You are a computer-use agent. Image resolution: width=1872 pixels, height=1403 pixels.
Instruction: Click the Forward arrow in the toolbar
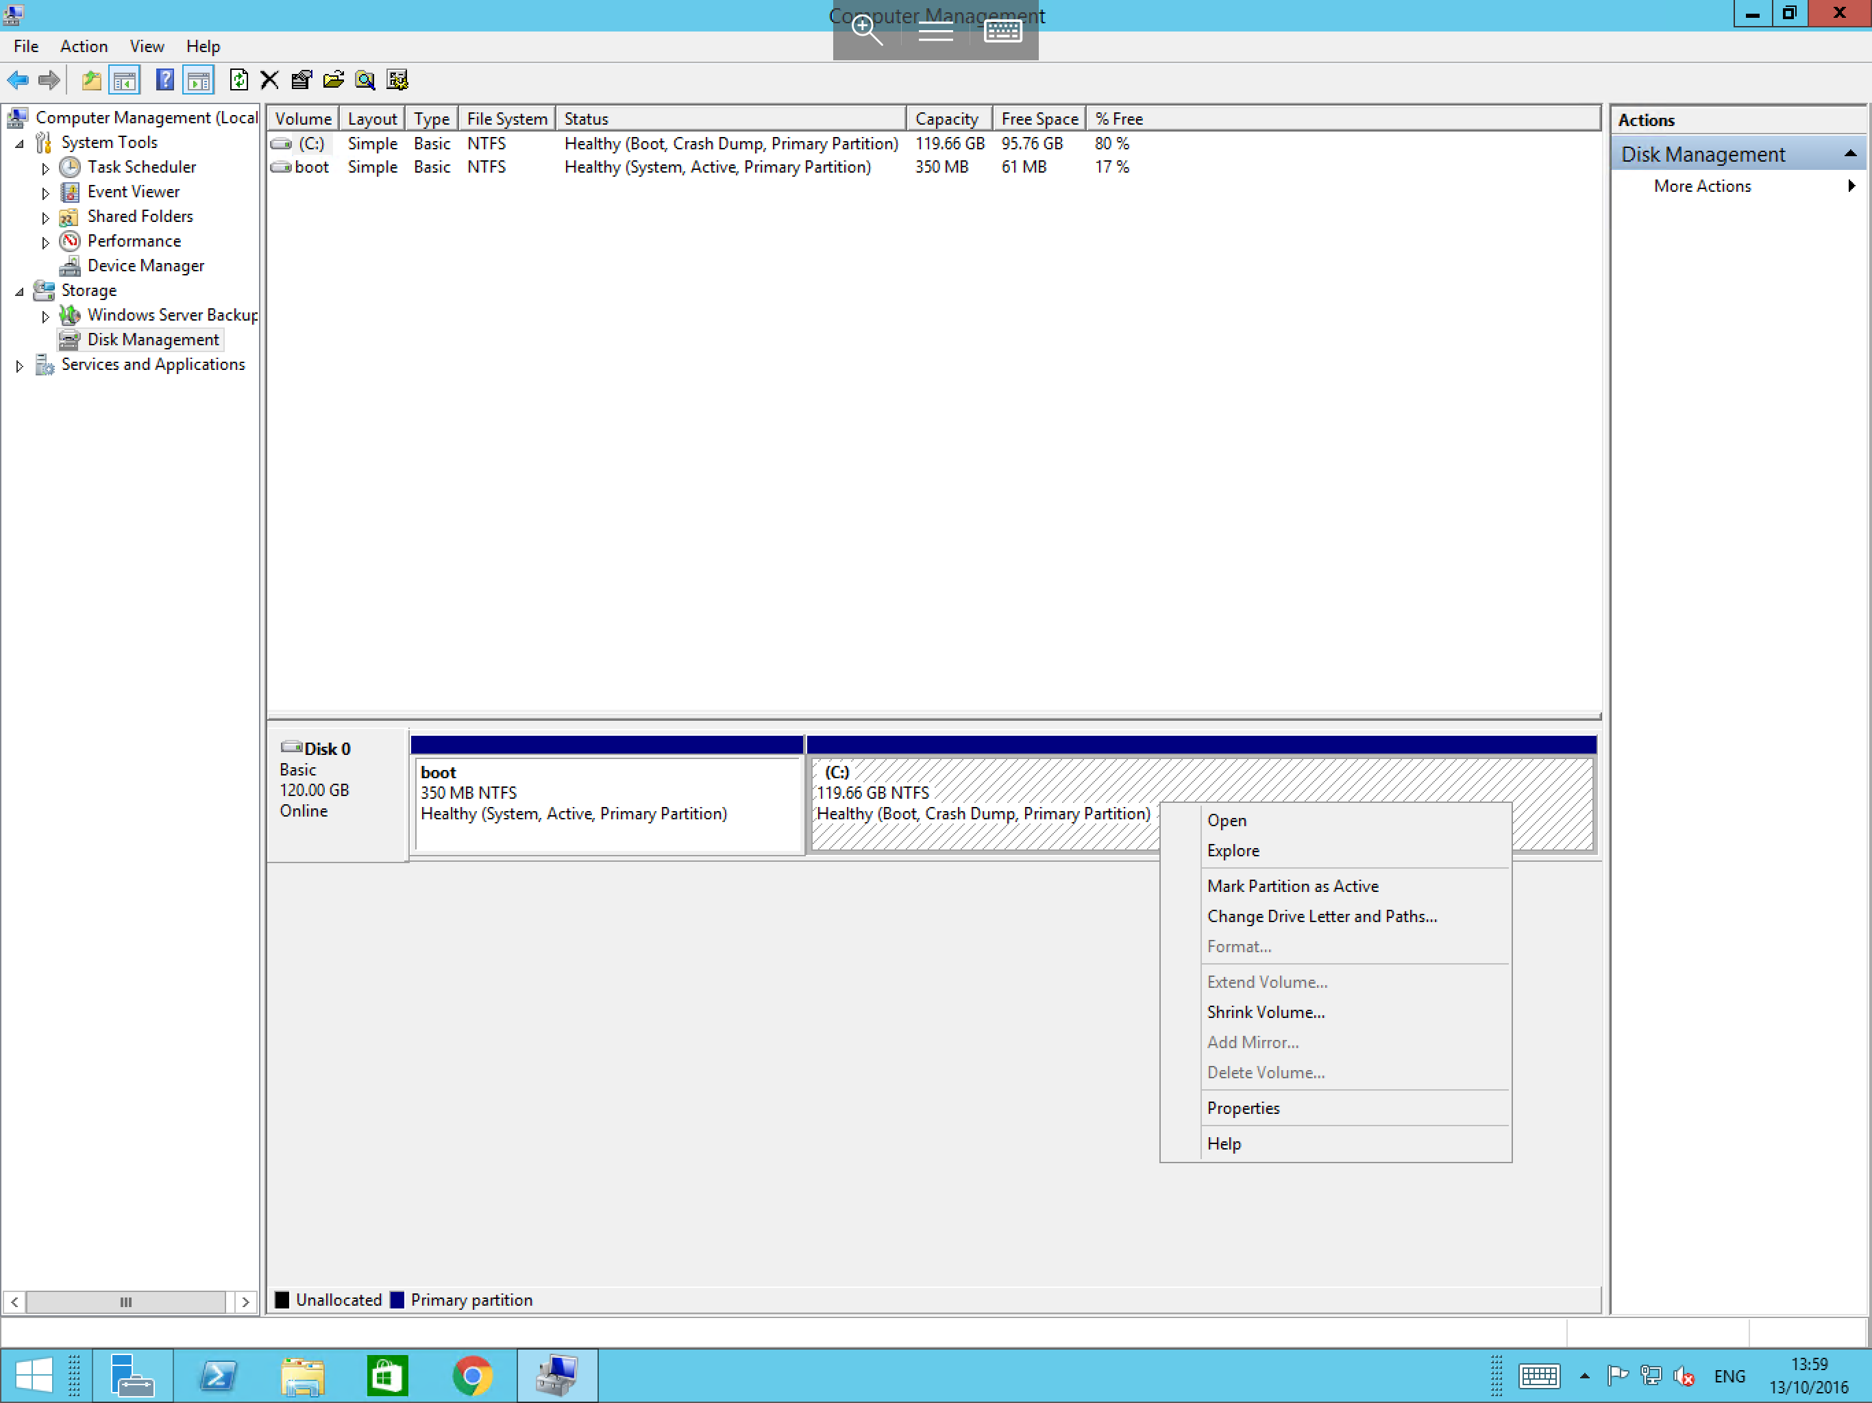click(49, 80)
